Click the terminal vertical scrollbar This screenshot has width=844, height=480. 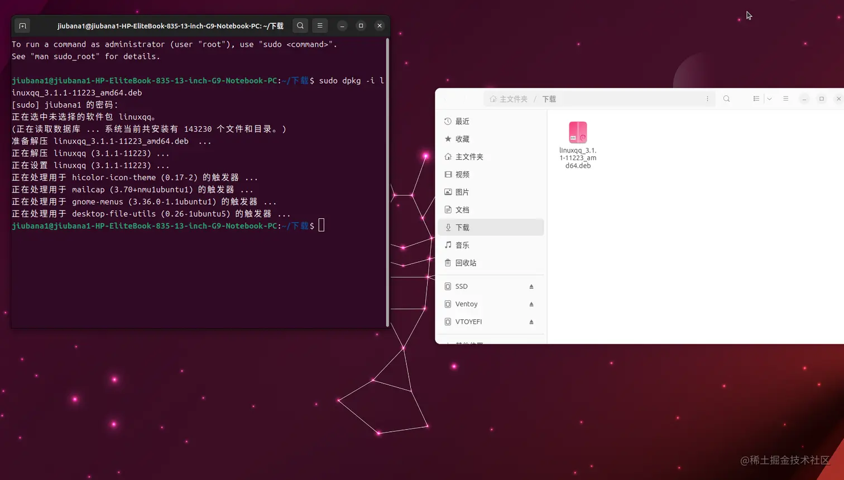(387, 182)
